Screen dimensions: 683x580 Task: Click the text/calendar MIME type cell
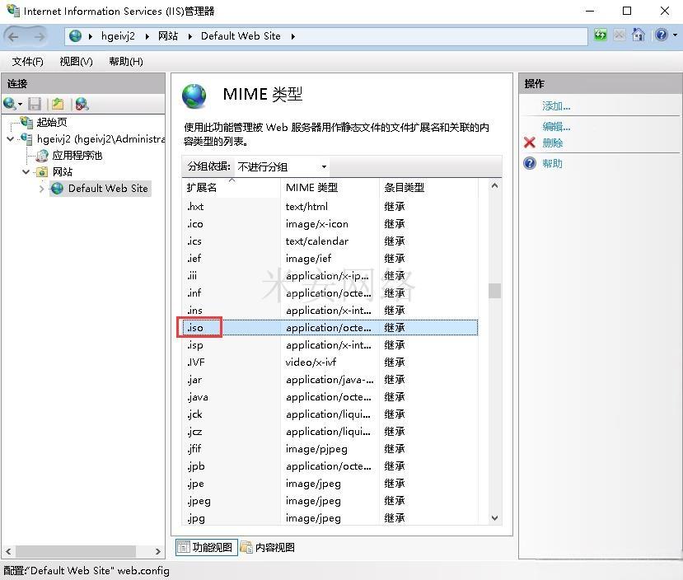point(316,241)
